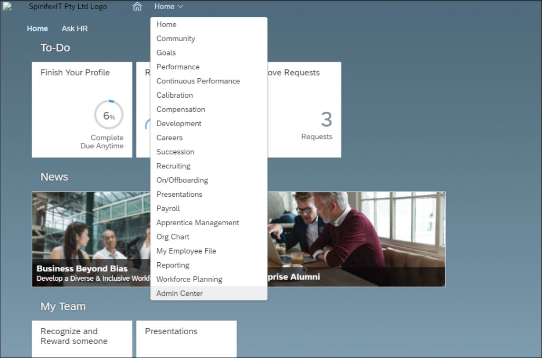Open the Succession menu item
The height and width of the screenshot is (358, 542).
coord(175,152)
